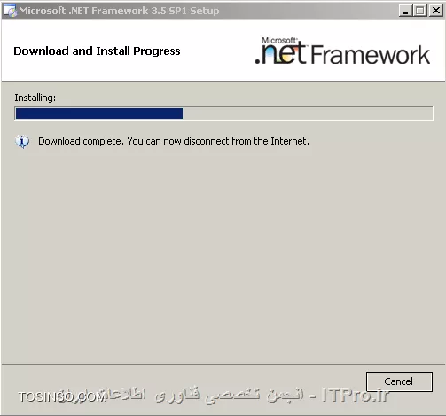The image size is (446, 416).
Task: Click the filled part of progress bar
Action: [x=99, y=114]
